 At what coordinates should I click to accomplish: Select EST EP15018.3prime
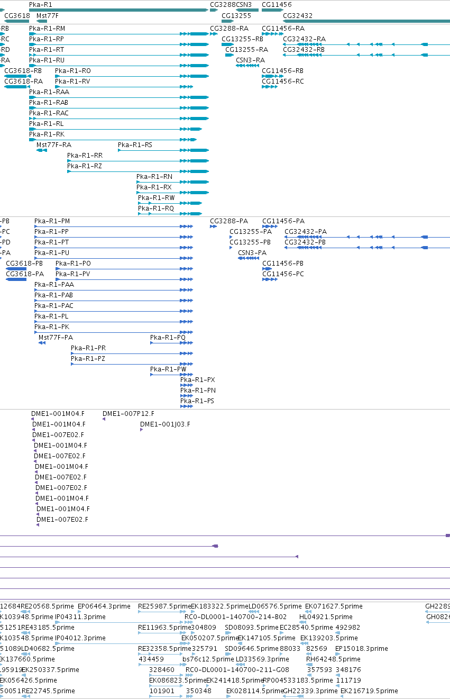coord(361,649)
